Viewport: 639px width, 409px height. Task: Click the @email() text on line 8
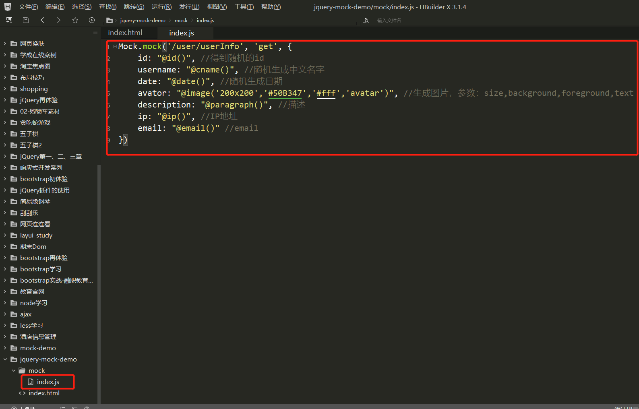click(196, 128)
